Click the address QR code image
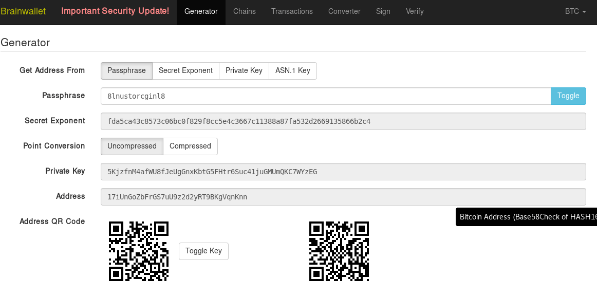 click(x=139, y=251)
